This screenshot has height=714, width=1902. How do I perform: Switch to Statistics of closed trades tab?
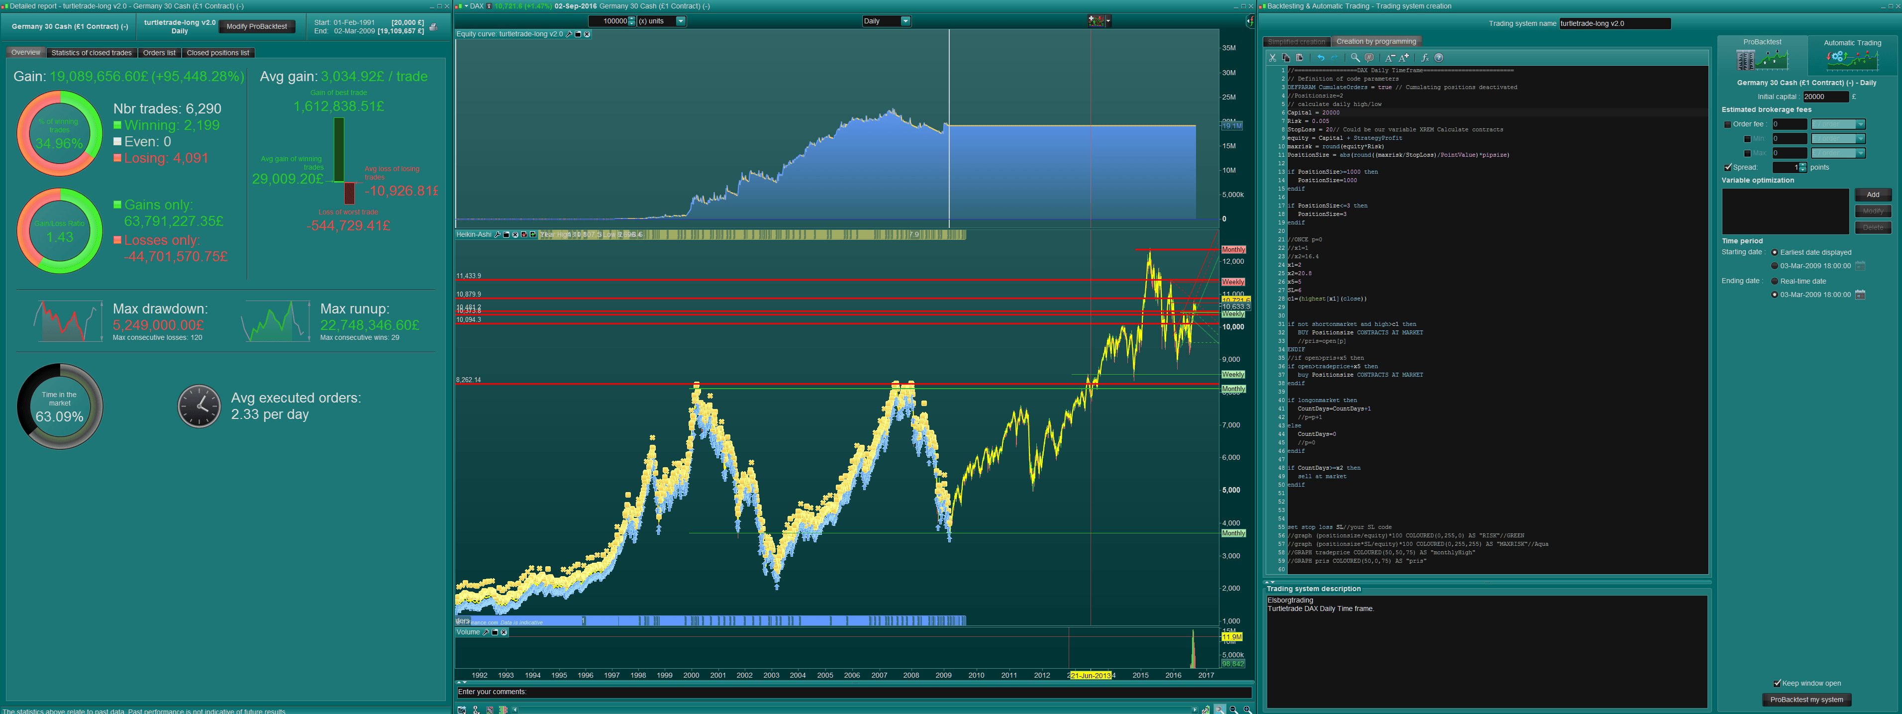pos(92,53)
